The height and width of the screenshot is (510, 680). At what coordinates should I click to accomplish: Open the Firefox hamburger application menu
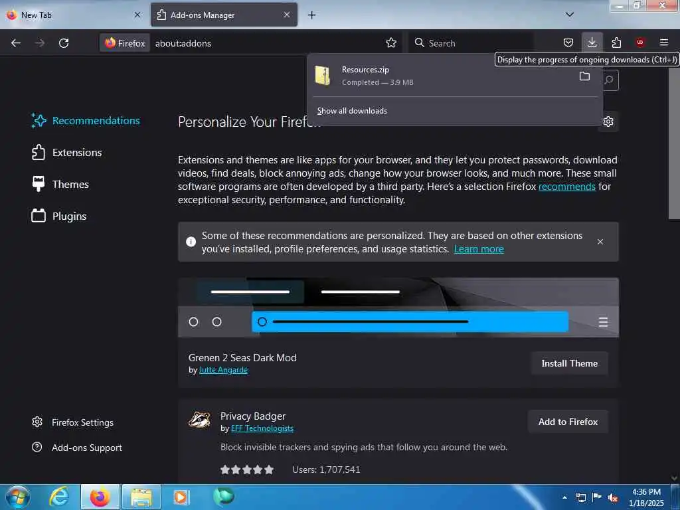coord(663,42)
